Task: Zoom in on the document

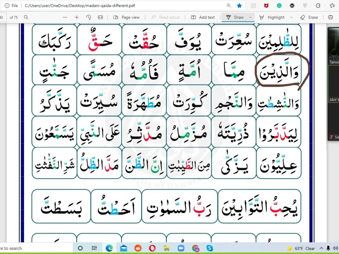Action: (77, 17)
